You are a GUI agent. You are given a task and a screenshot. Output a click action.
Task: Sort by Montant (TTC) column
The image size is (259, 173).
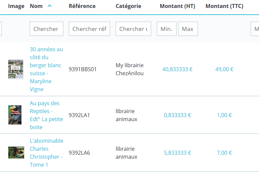pos(224,6)
